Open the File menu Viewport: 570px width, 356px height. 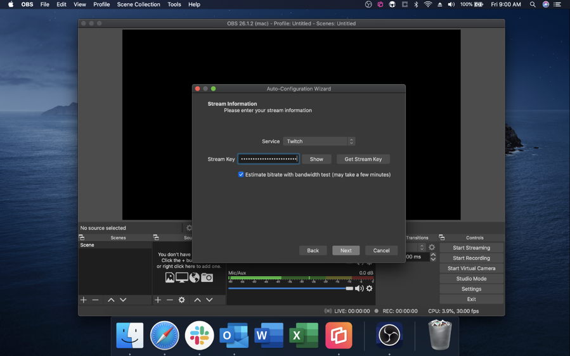[x=45, y=4]
